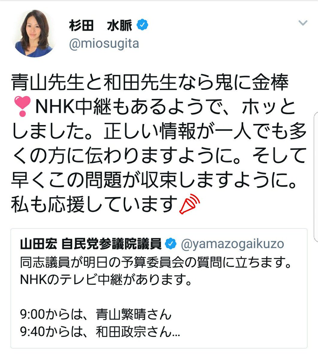The image size is (318, 359).
Task: Expand truncated text at 和田政宗さん…
Action: click(138, 332)
